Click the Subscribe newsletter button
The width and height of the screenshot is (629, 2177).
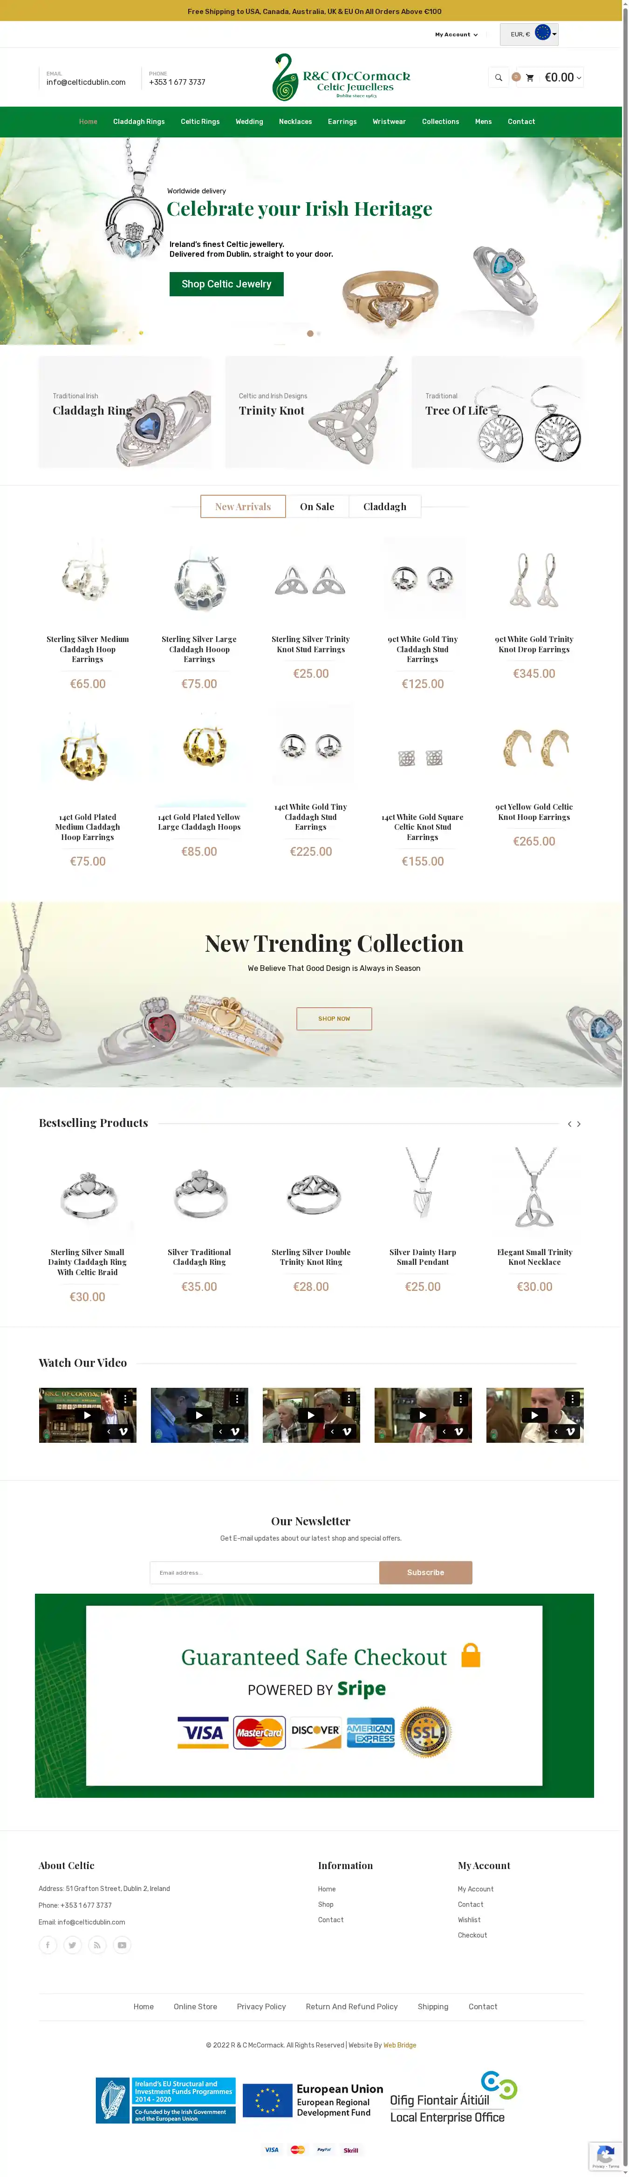tap(425, 1572)
